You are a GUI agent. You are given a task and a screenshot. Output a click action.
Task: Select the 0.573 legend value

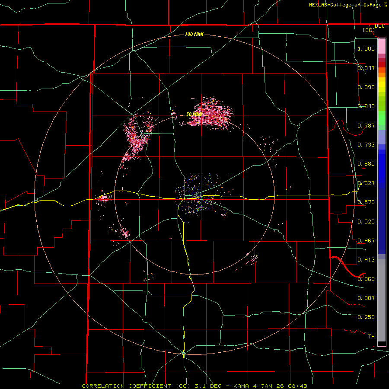click(366, 202)
